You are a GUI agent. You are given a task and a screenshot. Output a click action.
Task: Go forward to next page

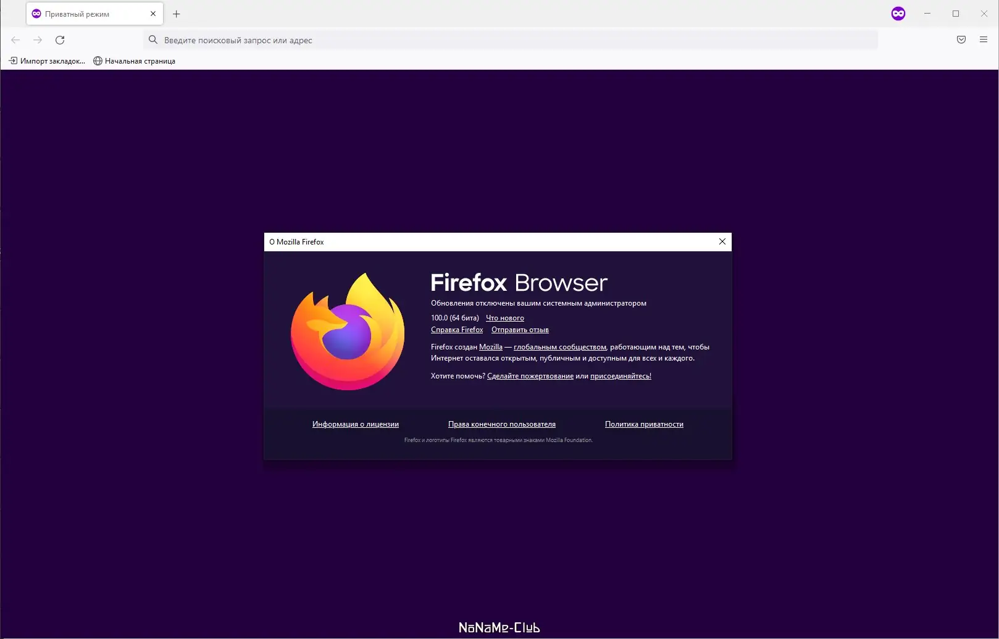(x=38, y=40)
